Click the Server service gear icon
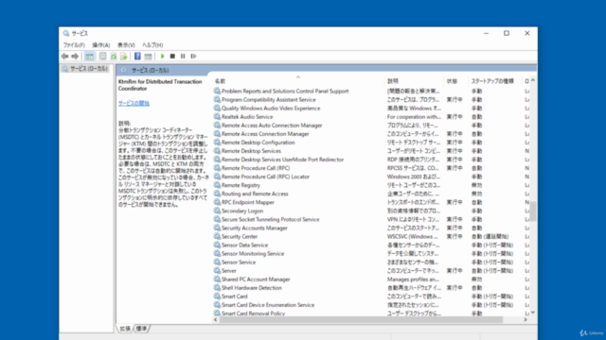The height and width of the screenshot is (340, 606). point(217,271)
